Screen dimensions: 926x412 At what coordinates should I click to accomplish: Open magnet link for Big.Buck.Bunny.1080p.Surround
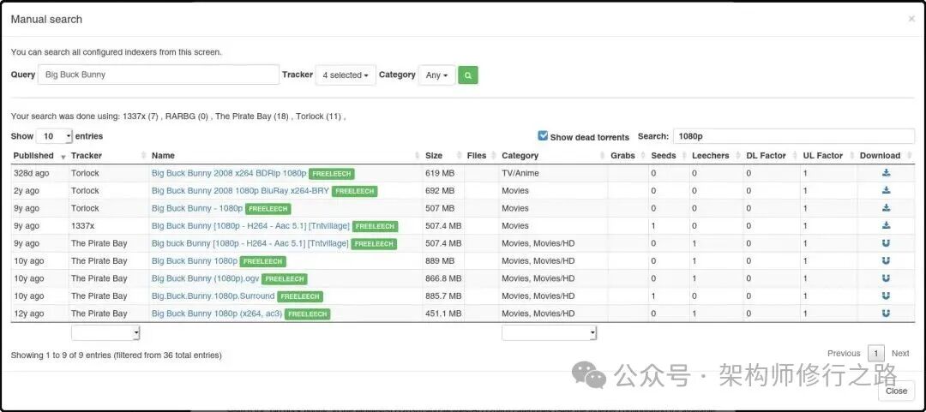(886, 296)
